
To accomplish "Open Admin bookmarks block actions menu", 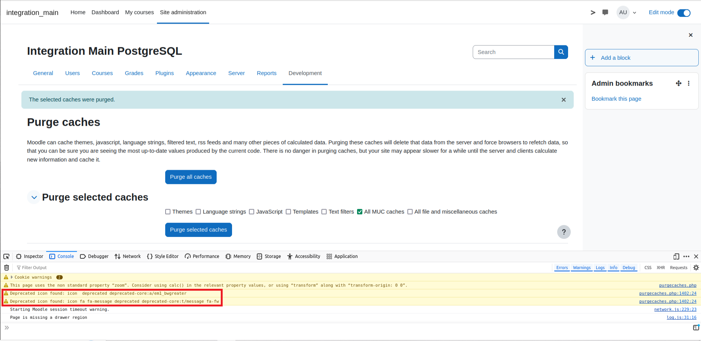I will click(689, 83).
